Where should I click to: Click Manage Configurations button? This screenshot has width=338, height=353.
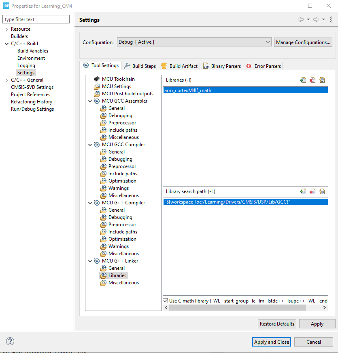(x=303, y=42)
